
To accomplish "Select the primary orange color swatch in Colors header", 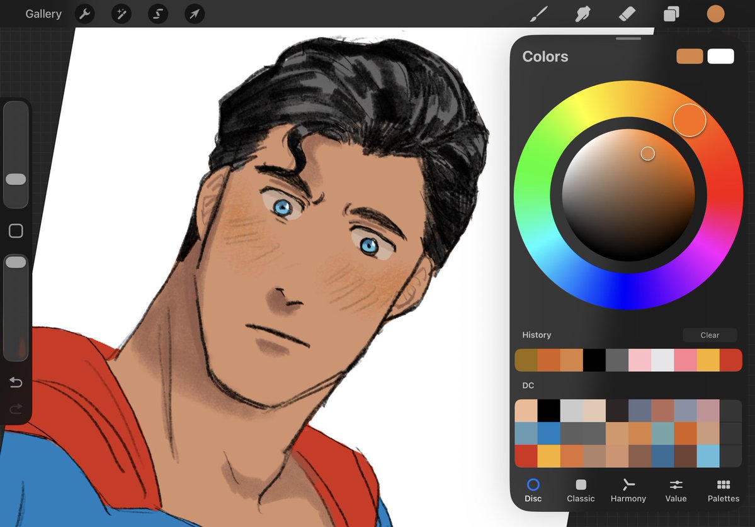I will pos(690,56).
